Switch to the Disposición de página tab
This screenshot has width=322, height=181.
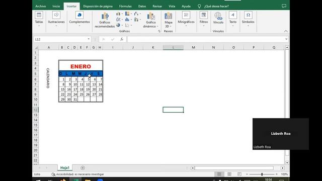click(x=98, y=7)
